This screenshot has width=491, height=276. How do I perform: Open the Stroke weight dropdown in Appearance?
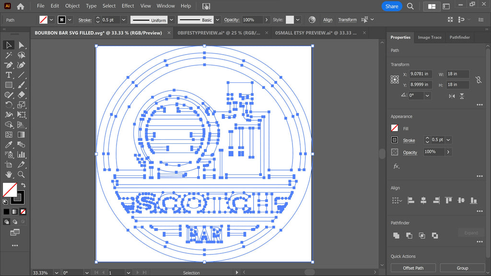(448, 140)
